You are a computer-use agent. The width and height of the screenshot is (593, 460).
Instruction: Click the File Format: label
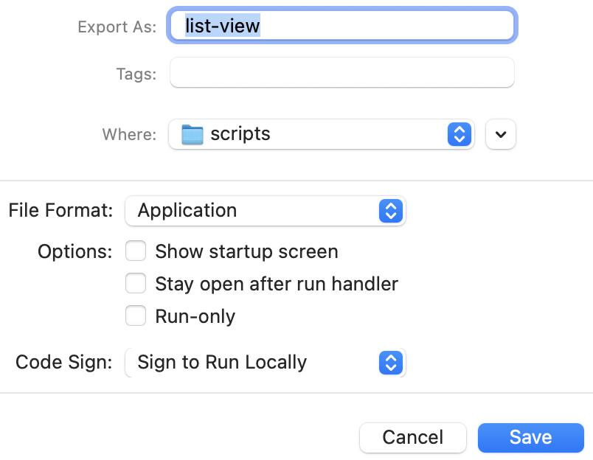coord(60,210)
